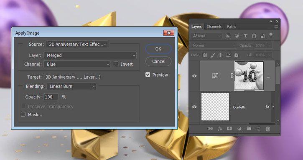303x160 pixels.
Task: Expand the Confetti layer effects list
Action: 273,107
